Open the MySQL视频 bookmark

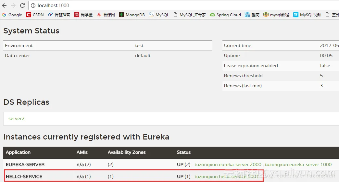pos(307,15)
